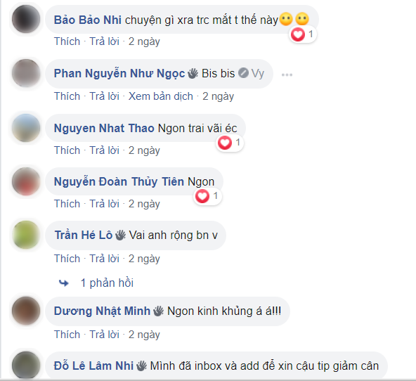The image size is (416, 381).
Task: Open Nguyễn Đoàn Thủy Tiên's profile name
Action: coord(119,182)
